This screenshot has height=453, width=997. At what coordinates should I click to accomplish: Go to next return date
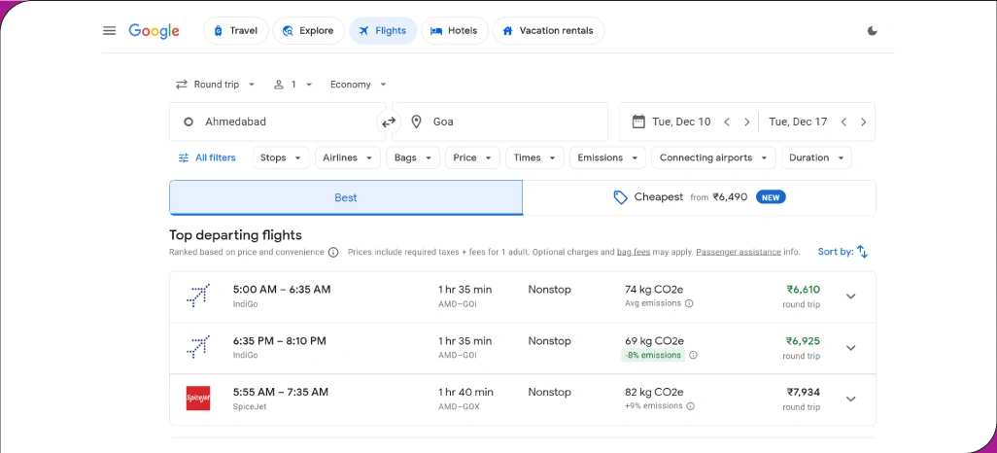point(864,122)
